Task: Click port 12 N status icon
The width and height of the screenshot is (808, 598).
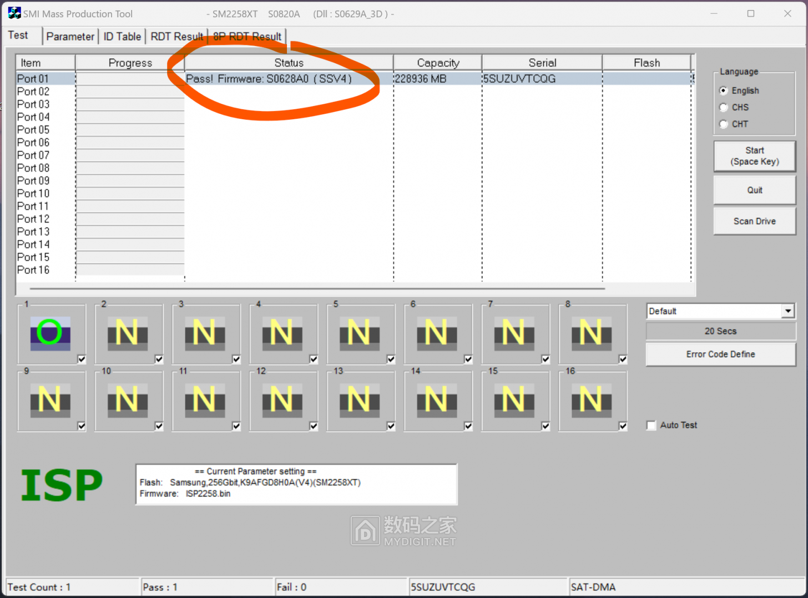Action: click(x=282, y=400)
